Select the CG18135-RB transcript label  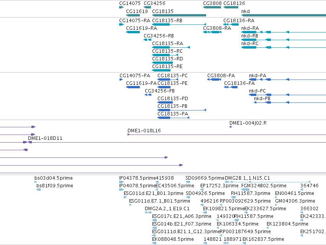(167, 21)
